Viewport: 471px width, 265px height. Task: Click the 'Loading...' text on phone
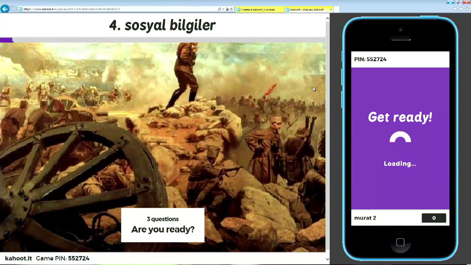[x=400, y=164]
